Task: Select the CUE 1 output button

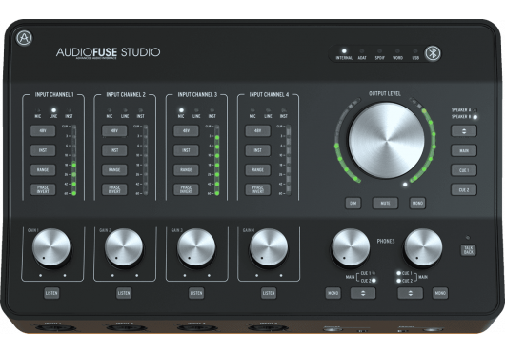Action: pyautogui.click(x=464, y=170)
